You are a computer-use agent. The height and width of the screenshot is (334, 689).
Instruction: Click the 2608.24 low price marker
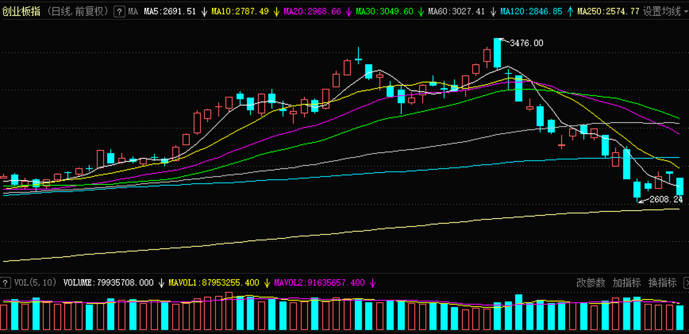pos(666,199)
